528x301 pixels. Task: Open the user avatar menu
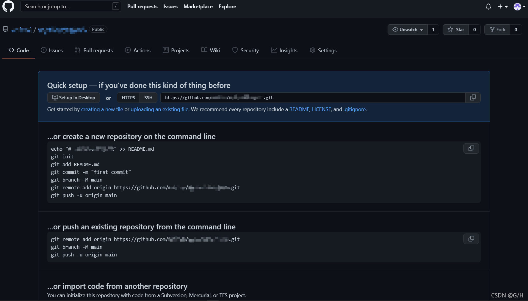[x=519, y=7]
